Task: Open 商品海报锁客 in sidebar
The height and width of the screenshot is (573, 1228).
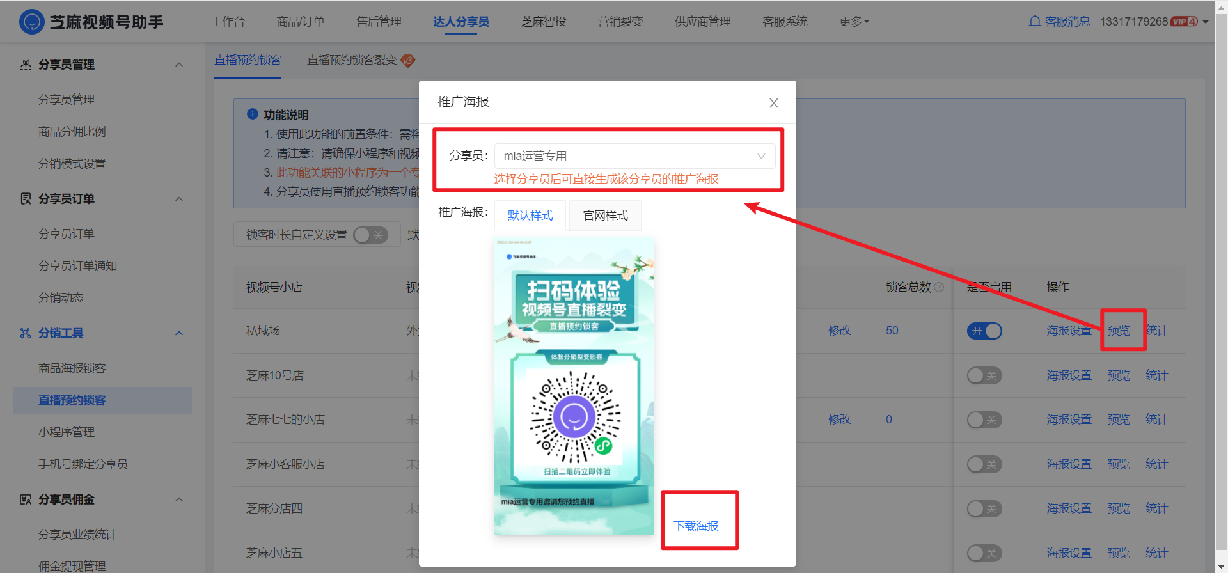Action: [72, 368]
